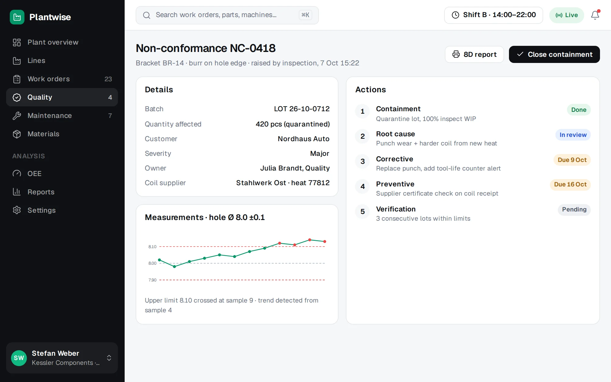611x382 pixels.
Task: Click the first green data point on chart
Action: (x=159, y=260)
